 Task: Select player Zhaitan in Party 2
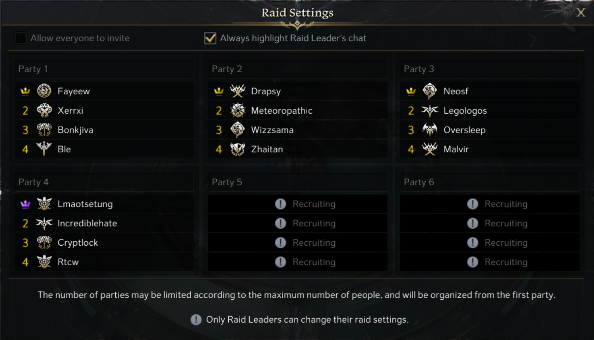pyautogui.click(x=267, y=149)
